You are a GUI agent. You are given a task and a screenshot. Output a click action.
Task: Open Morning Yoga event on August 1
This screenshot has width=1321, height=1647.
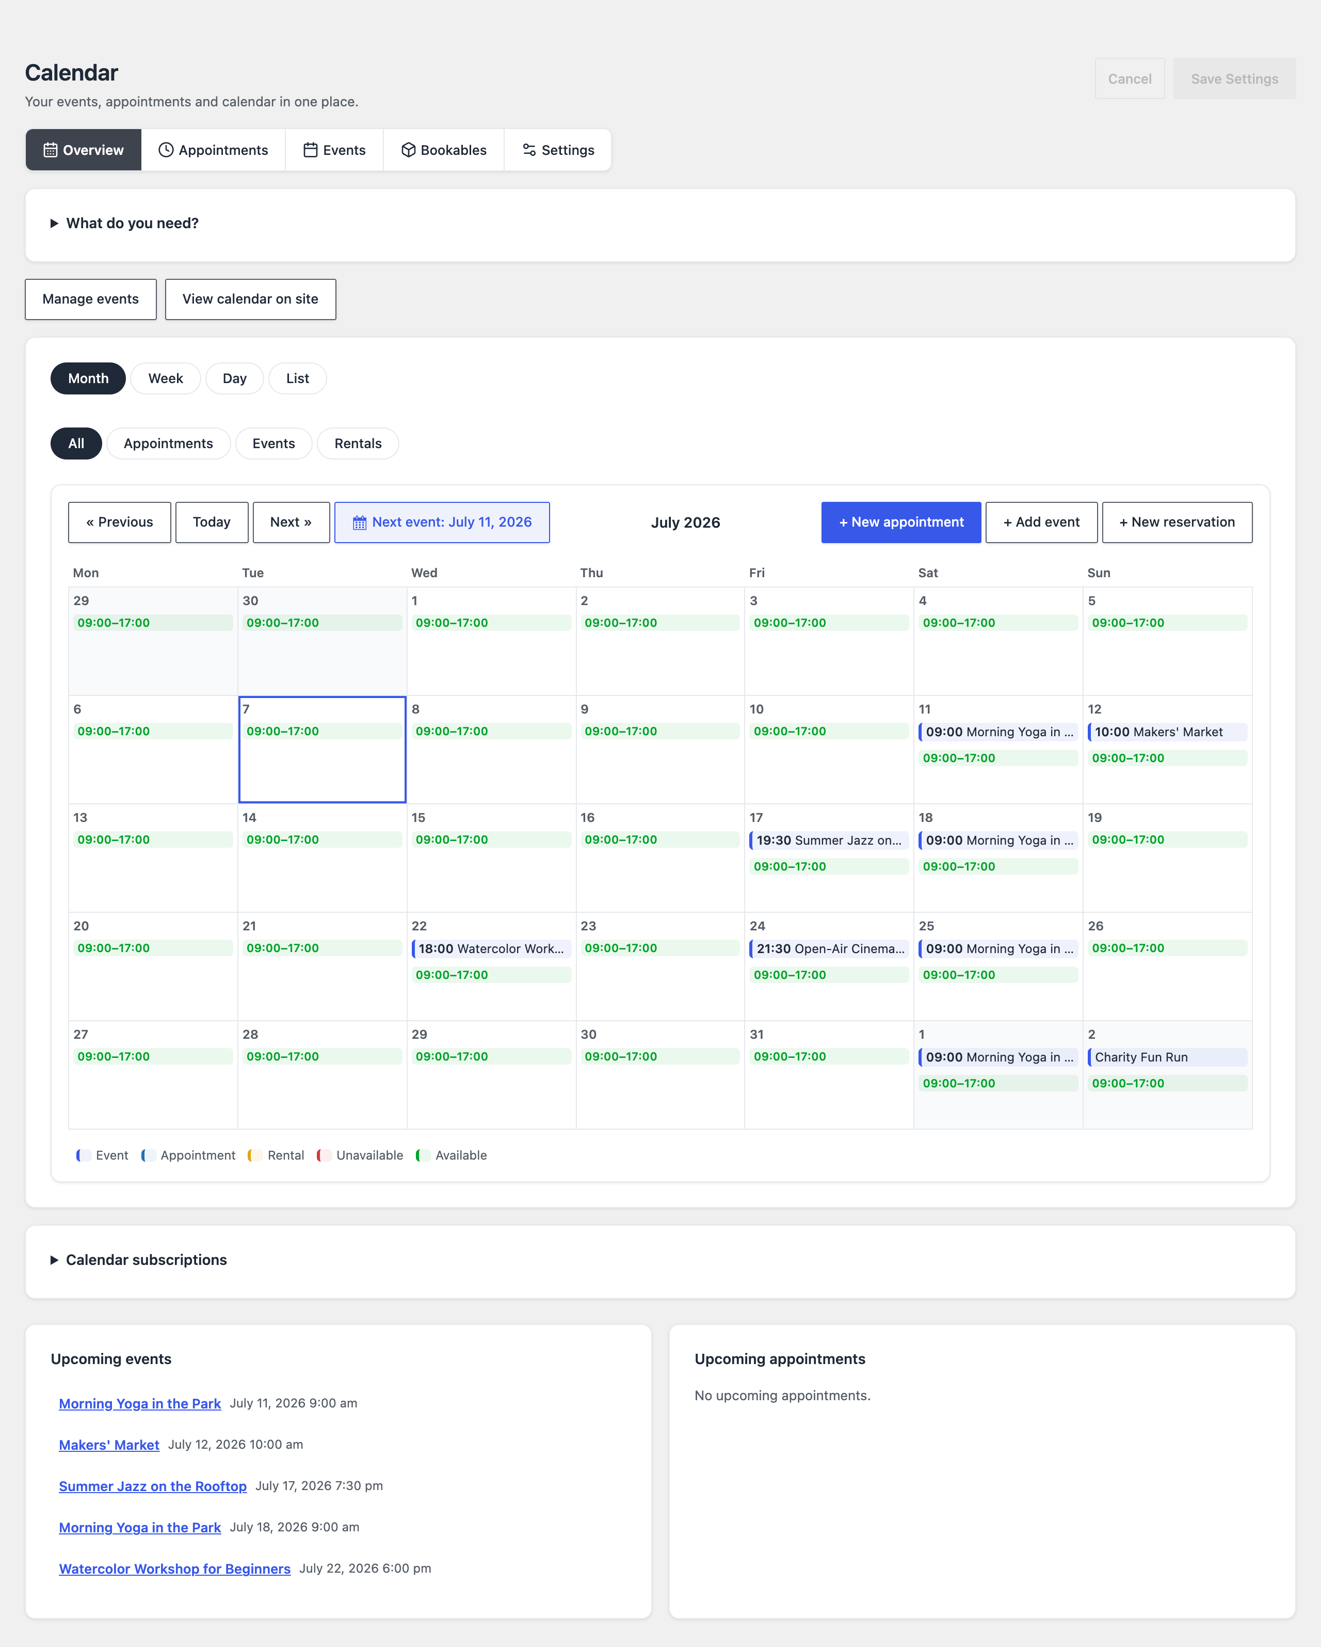(x=998, y=1057)
